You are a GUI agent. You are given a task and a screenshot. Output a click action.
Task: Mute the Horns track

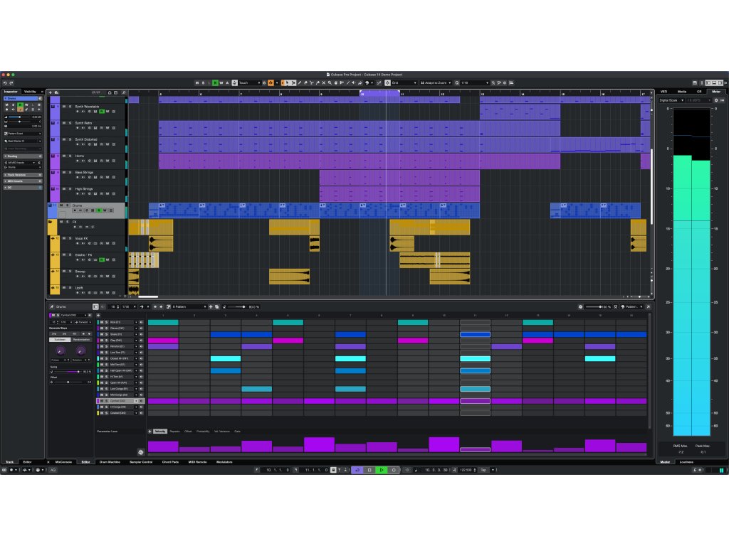(x=64, y=156)
